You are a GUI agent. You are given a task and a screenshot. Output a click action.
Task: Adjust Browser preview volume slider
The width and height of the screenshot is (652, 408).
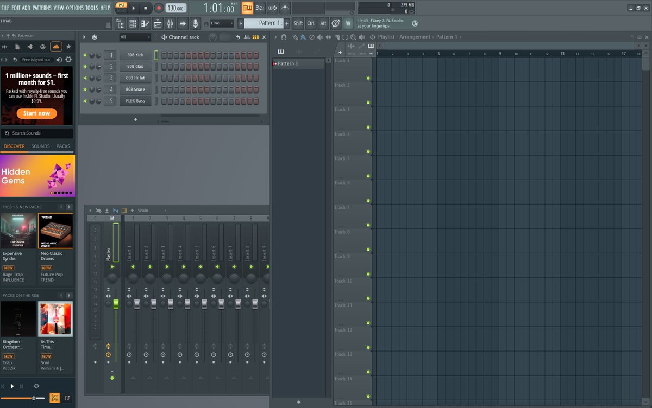(x=23, y=398)
